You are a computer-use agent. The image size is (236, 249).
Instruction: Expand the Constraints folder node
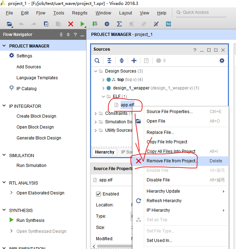95,113
